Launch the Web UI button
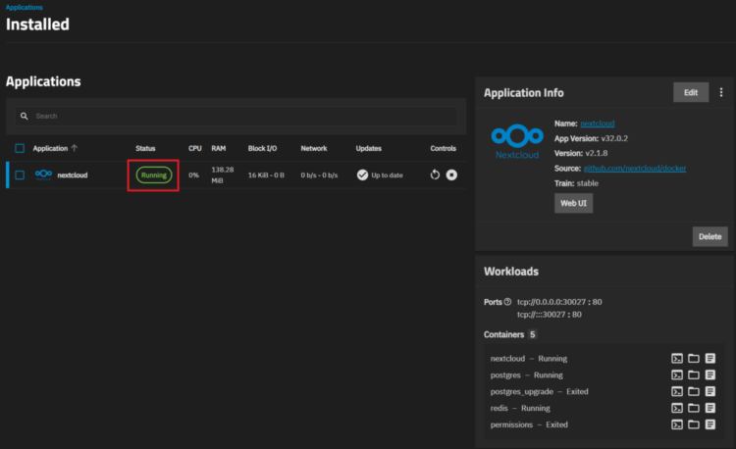The width and height of the screenshot is (736, 449). tap(573, 203)
